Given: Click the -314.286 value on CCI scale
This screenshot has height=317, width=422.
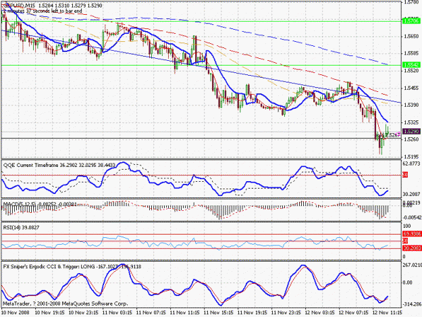Looking at the screenshot, I should (412, 304).
